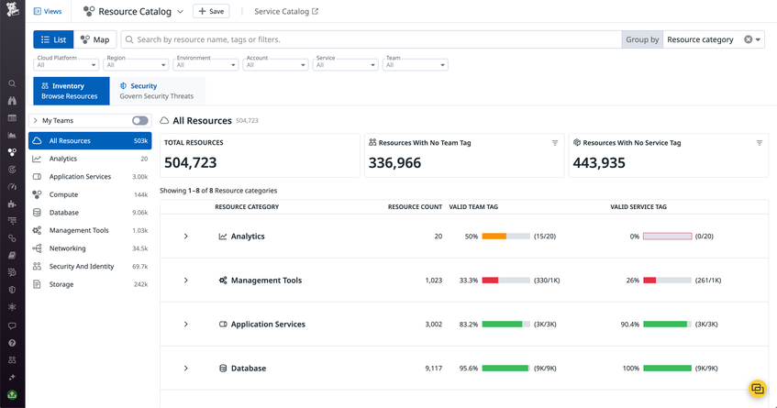Open the dashboards icon in the sidebar
Viewport: 777px width, 408px height.
[x=12, y=118]
